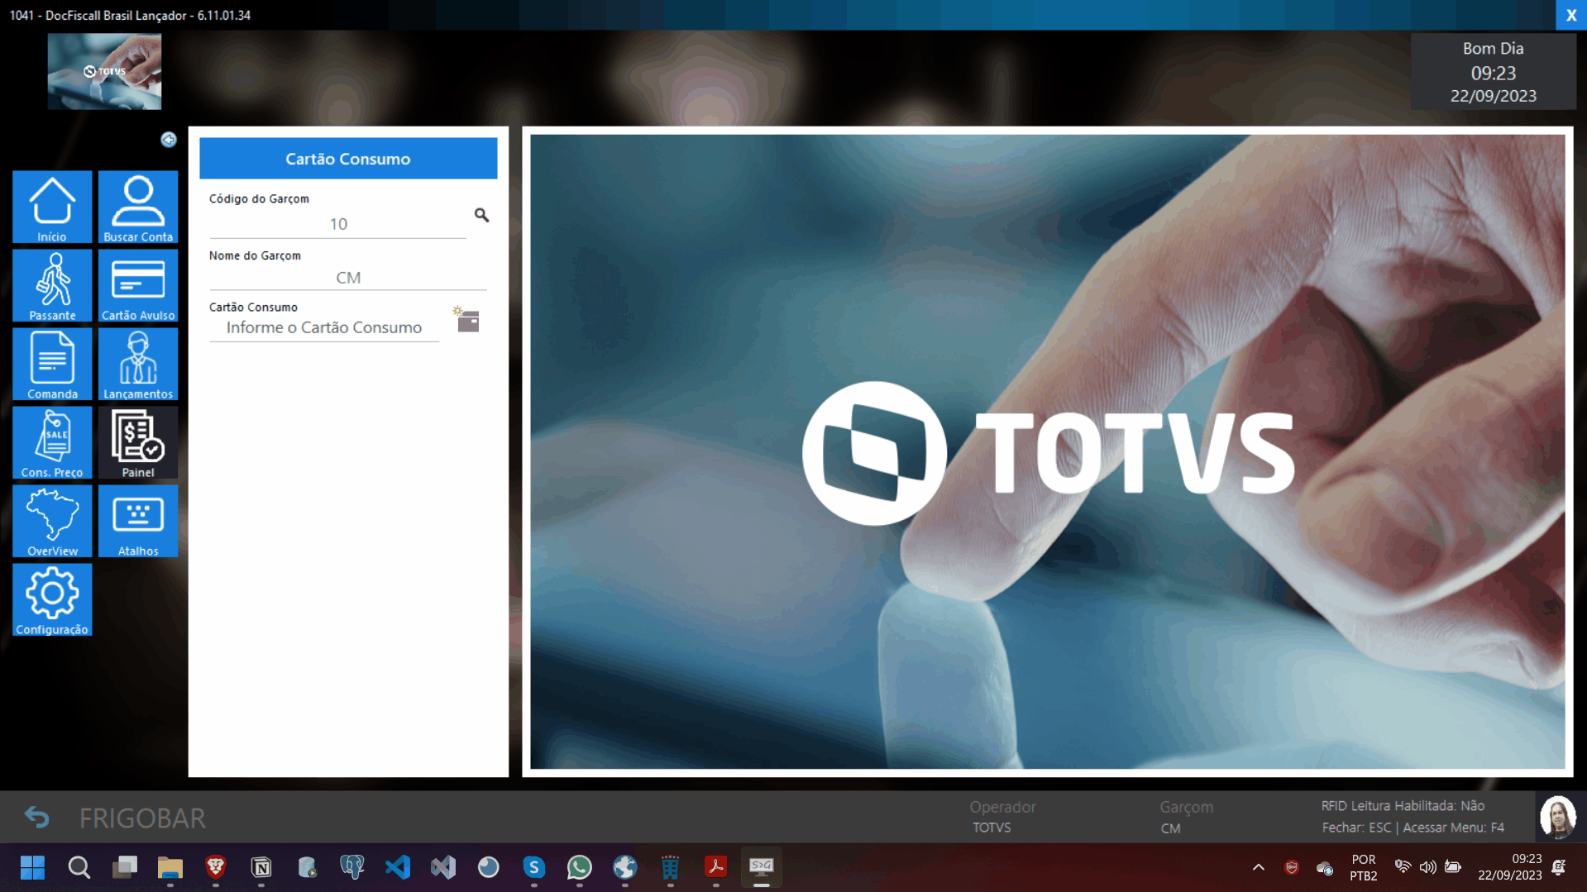This screenshot has width=1587, height=892.
Task: Show hidden system tray icons
Action: [1259, 867]
